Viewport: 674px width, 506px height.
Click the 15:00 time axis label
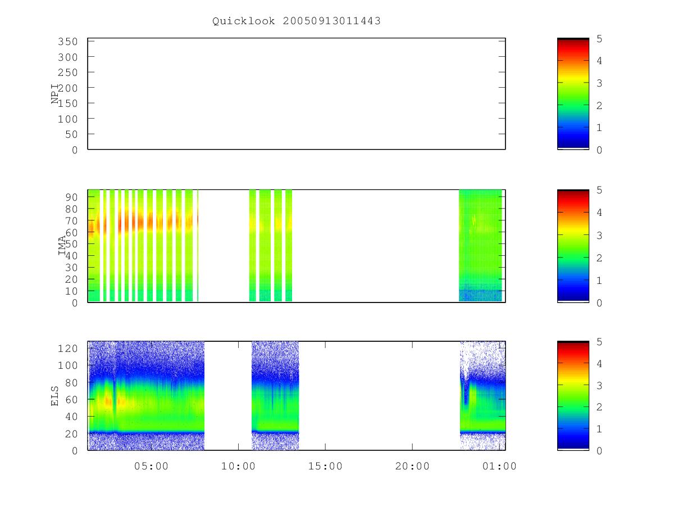pyautogui.click(x=325, y=466)
